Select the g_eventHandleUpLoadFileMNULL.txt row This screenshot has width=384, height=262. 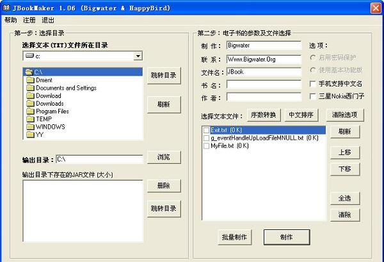(x=264, y=138)
